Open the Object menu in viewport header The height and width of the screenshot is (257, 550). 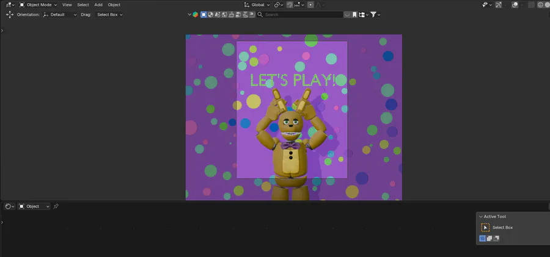114,5
